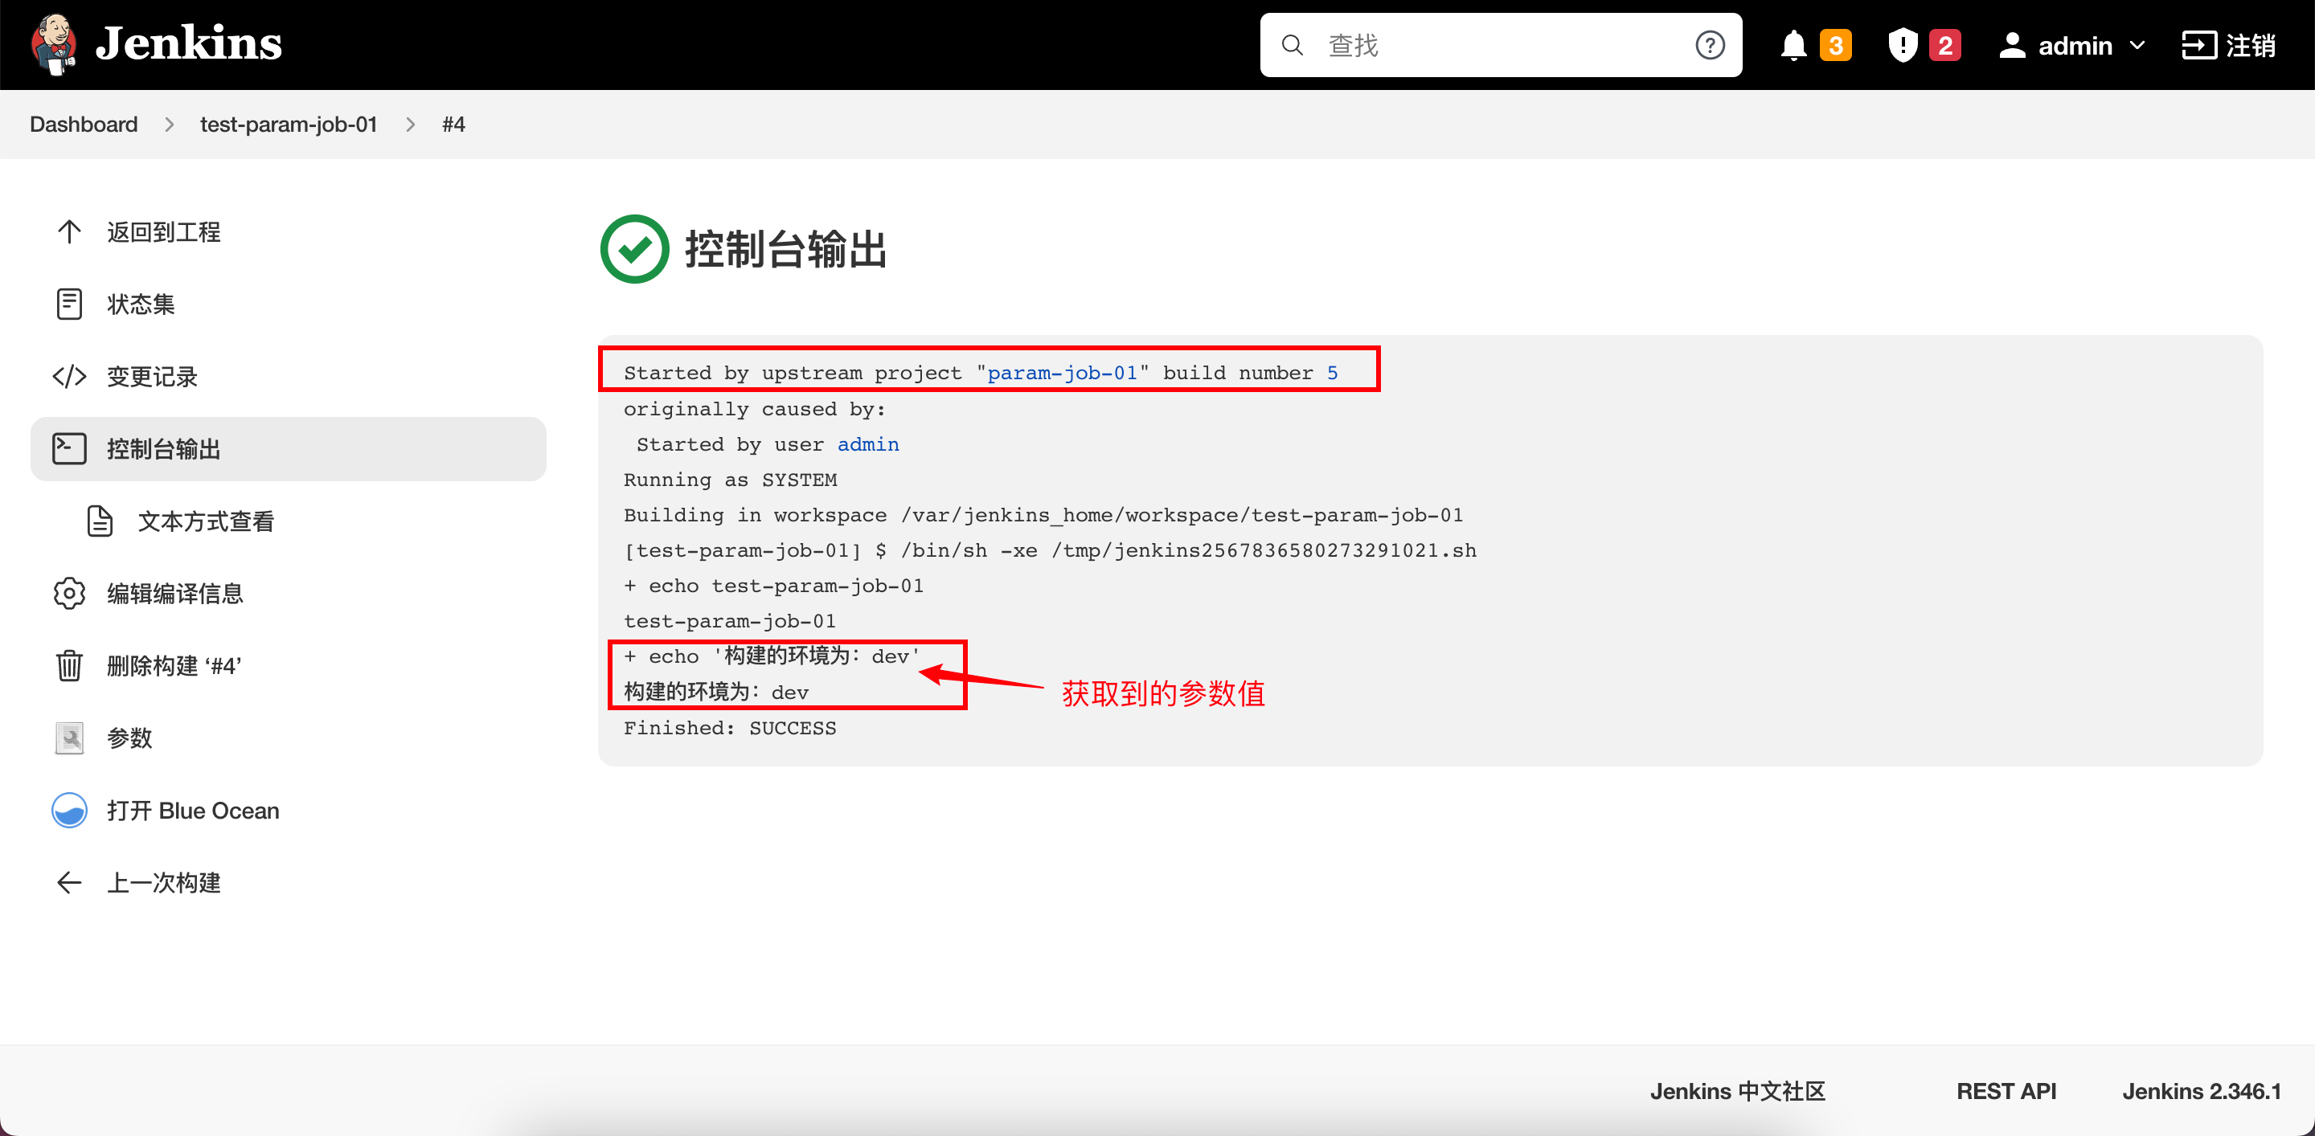Open the 参数 sidebar item
2315x1136 pixels.
(129, 738)
